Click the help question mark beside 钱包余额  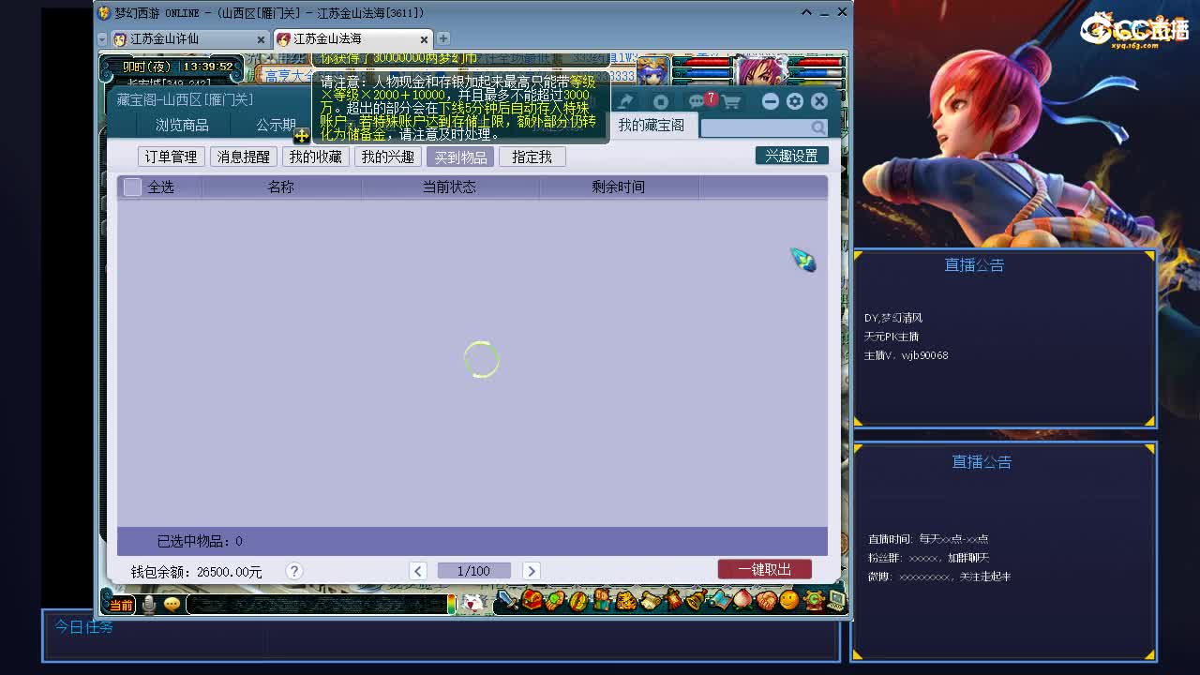294,571
